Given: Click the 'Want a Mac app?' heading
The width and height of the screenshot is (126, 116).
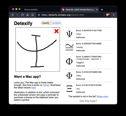Looking at the screenshot, I should (27, 77).
